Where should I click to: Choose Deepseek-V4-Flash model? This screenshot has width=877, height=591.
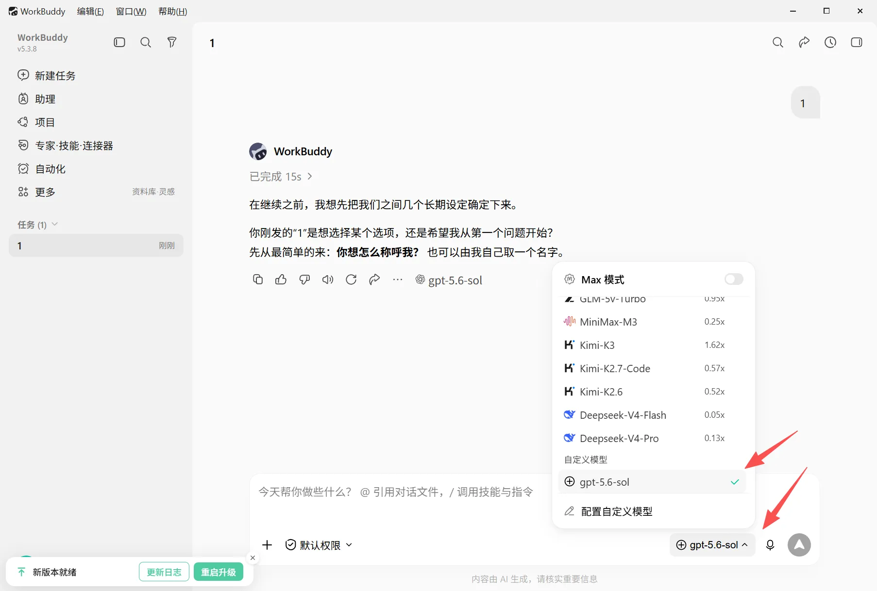point(652,415)
